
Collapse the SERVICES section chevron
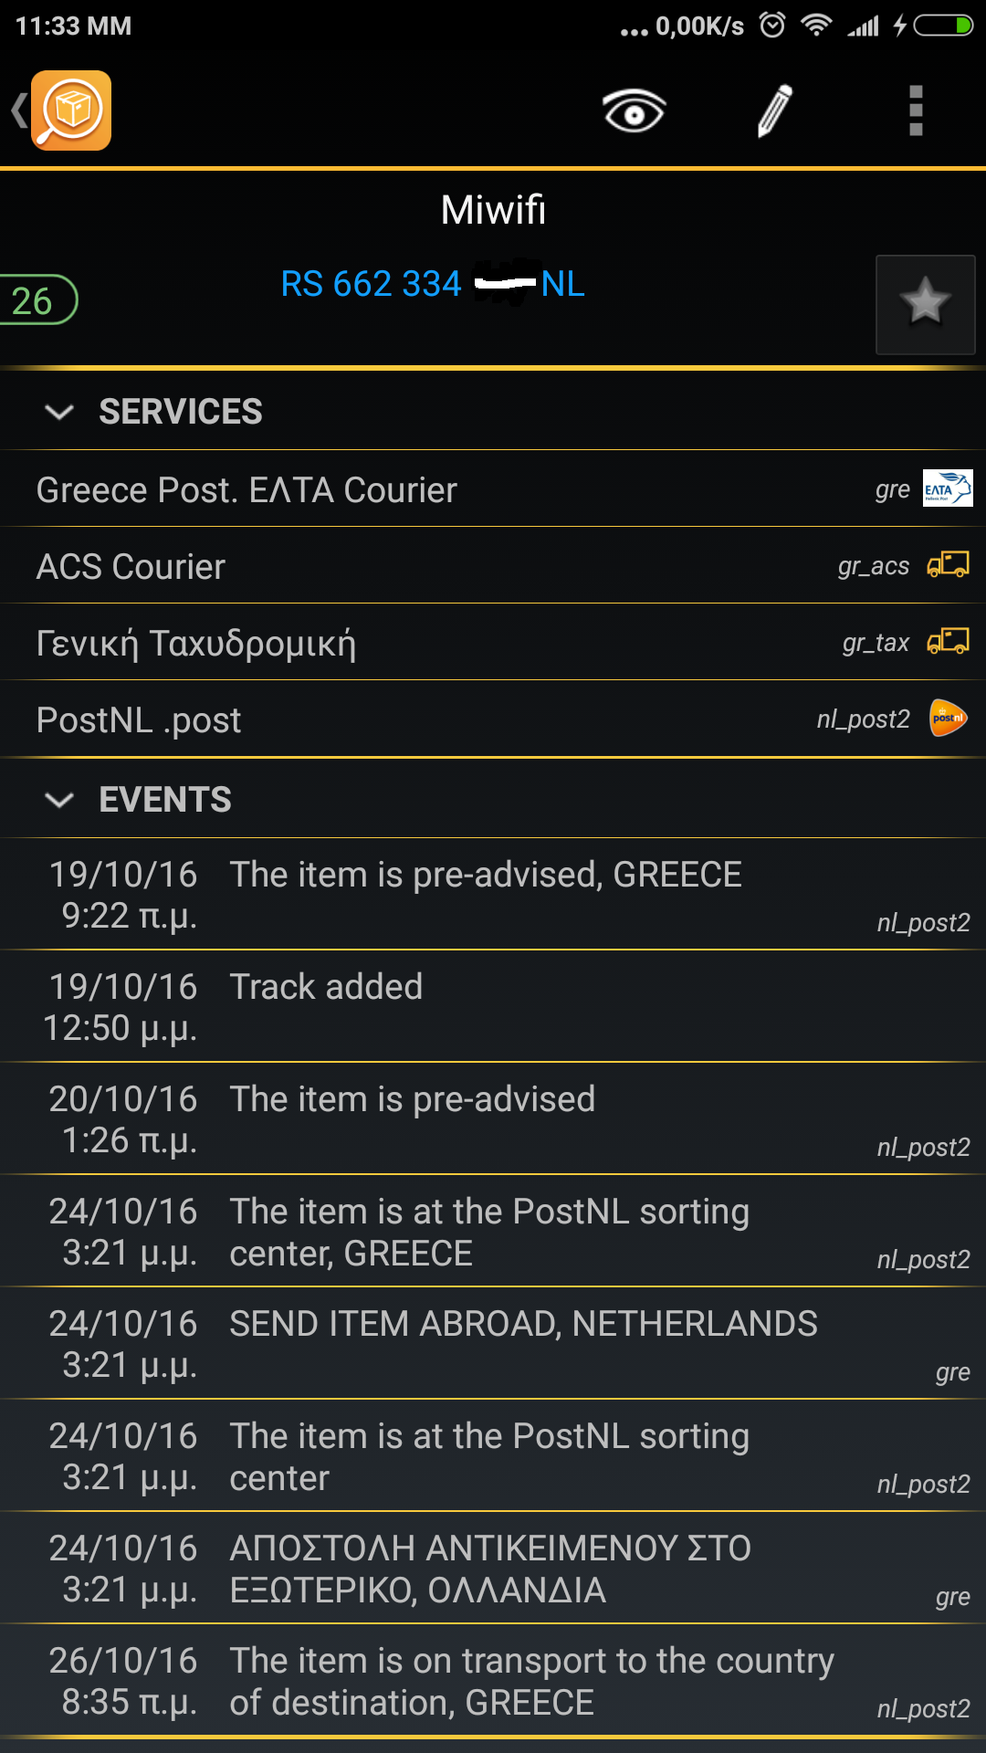(x=59, y=412)
